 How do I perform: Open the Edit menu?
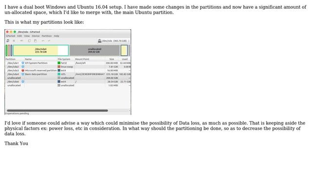[19, 36]
